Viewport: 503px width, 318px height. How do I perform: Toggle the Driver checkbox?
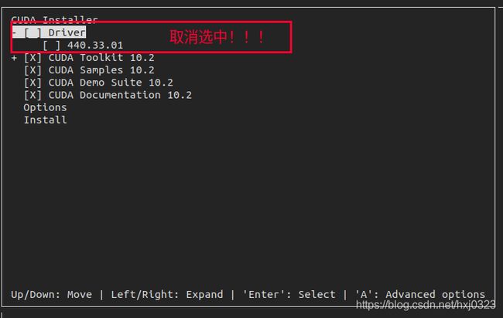pos(33,32)
